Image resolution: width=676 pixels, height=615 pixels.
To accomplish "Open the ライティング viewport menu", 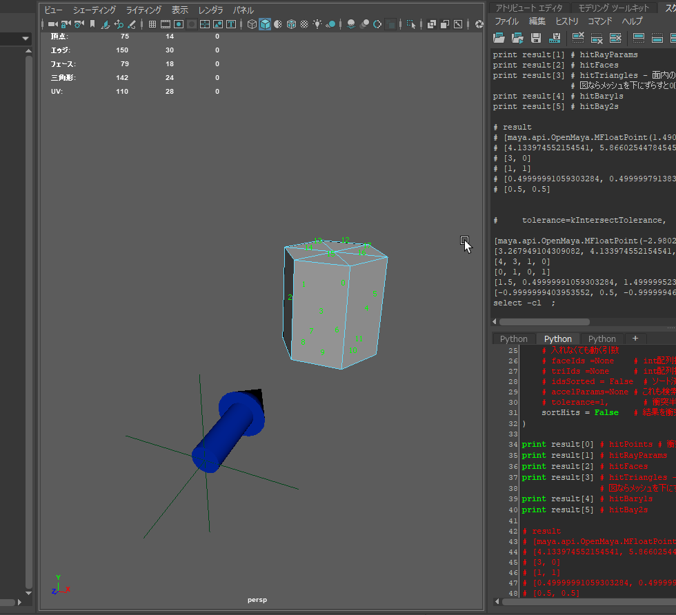I will pos(143,10).
